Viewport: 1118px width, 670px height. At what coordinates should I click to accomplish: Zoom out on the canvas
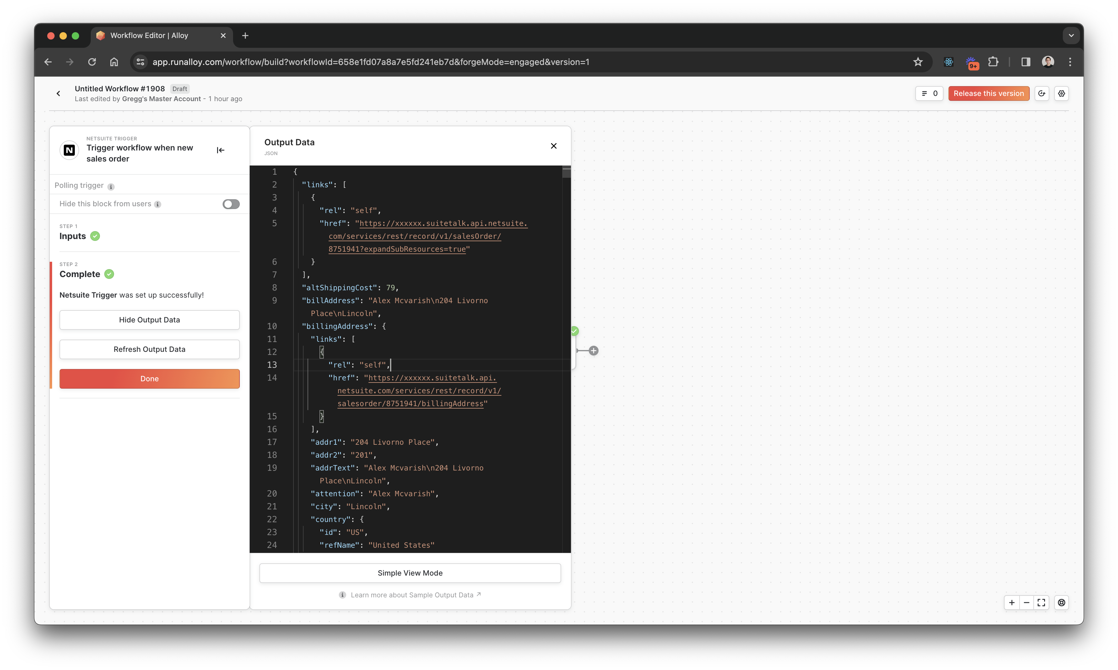(x=1026, y=603)
